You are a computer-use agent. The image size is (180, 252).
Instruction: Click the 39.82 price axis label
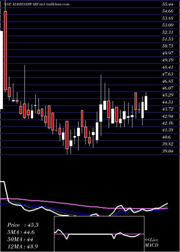tap(168, 144)
